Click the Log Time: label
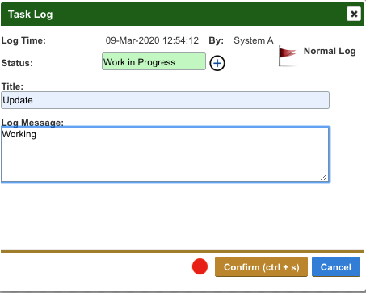Viewport: 366px width, 293px height. pyautogui.click(x=23, y=40)
